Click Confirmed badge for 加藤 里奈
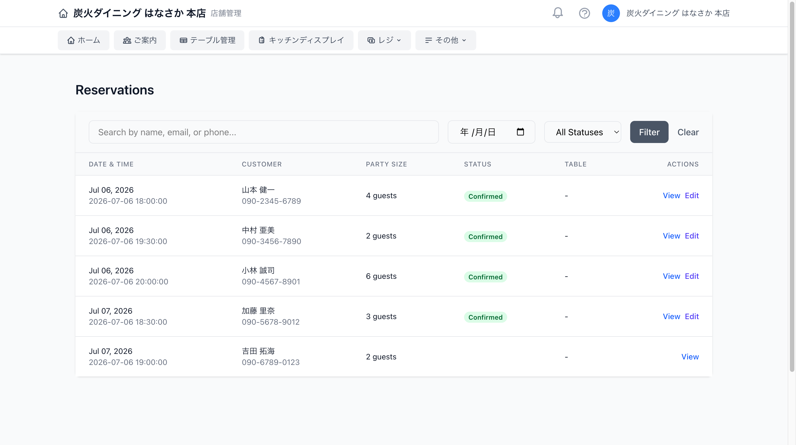This screenshot has height=445, width=796. point(485,317)
